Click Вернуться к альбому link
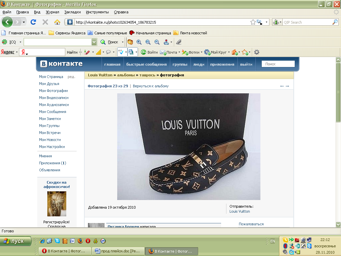The width and height of the screenshot is (341, 256). coord(151,86)
